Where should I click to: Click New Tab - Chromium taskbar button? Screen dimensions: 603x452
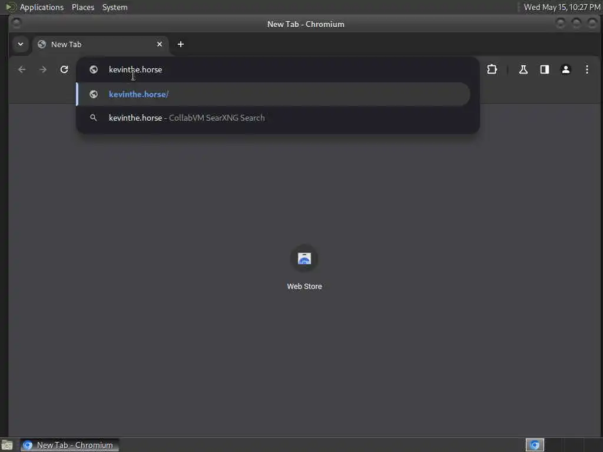click(x=69, y=445)
